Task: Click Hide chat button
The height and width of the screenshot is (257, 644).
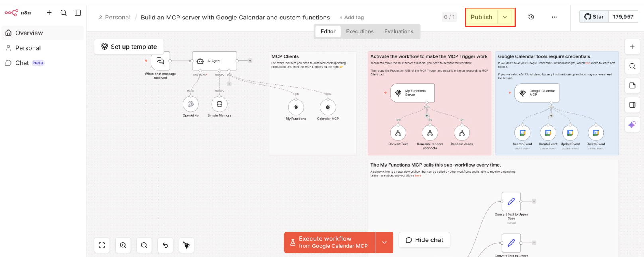Action: [x=424, y=240]
